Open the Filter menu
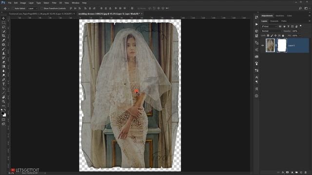The width and height of the screenshot is (312, 175). [54, 3]
